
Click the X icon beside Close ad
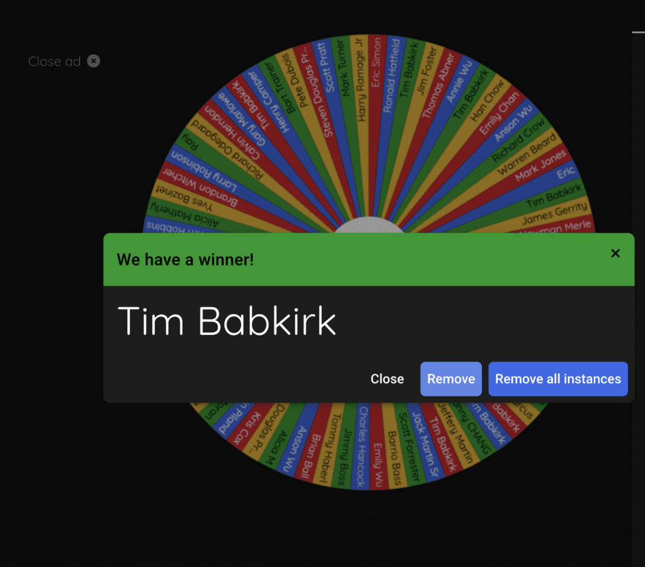93,61
